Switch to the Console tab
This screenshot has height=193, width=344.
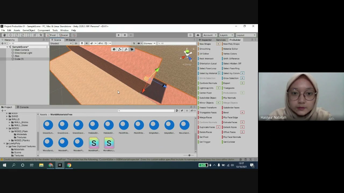(x=23, y=107)
